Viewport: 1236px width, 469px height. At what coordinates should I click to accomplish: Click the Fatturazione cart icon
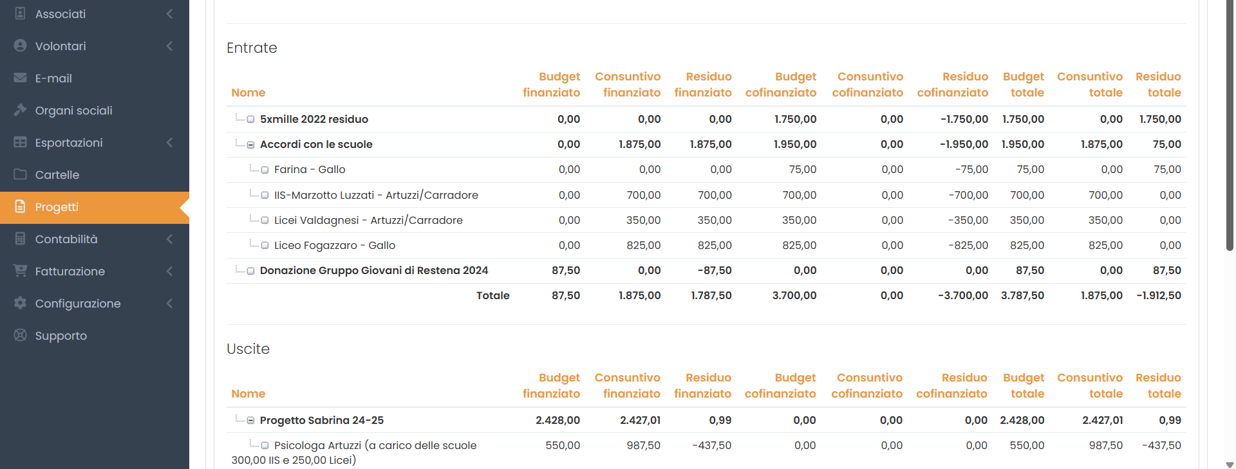(x=20, y=271)
